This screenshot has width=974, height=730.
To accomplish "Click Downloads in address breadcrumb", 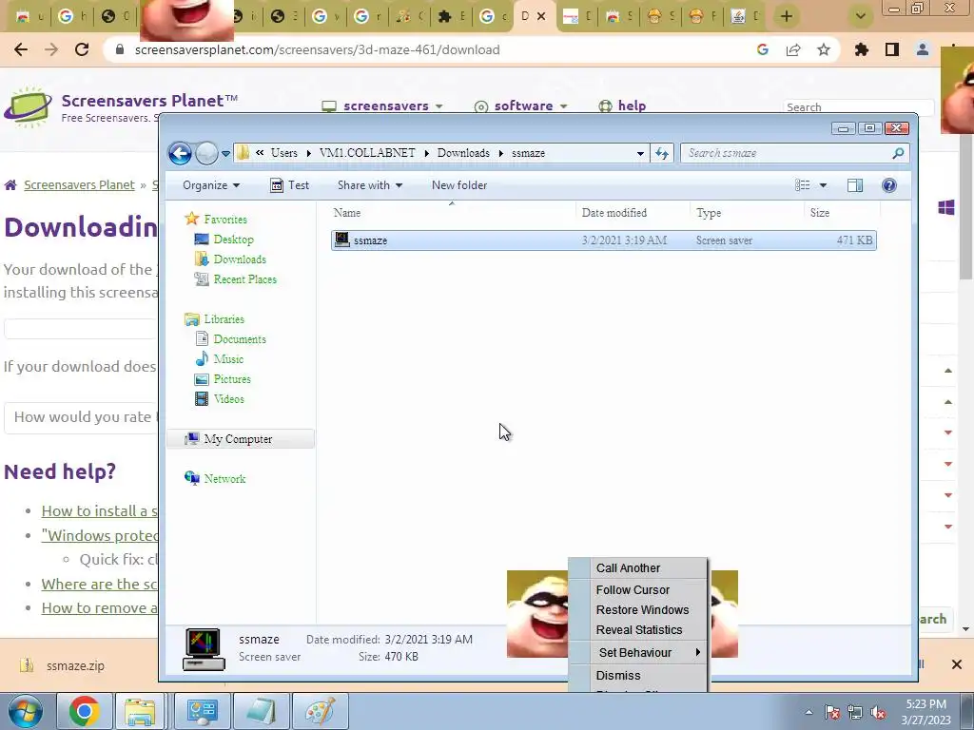I will pyautogui.click(x=463, y=153).
